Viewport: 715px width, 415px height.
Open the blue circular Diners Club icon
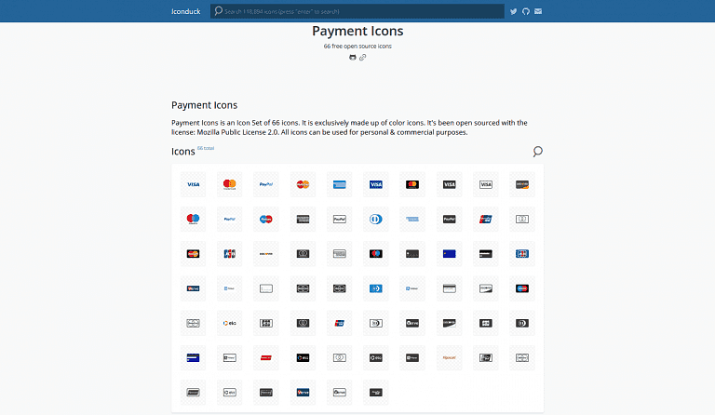point(376,219)
